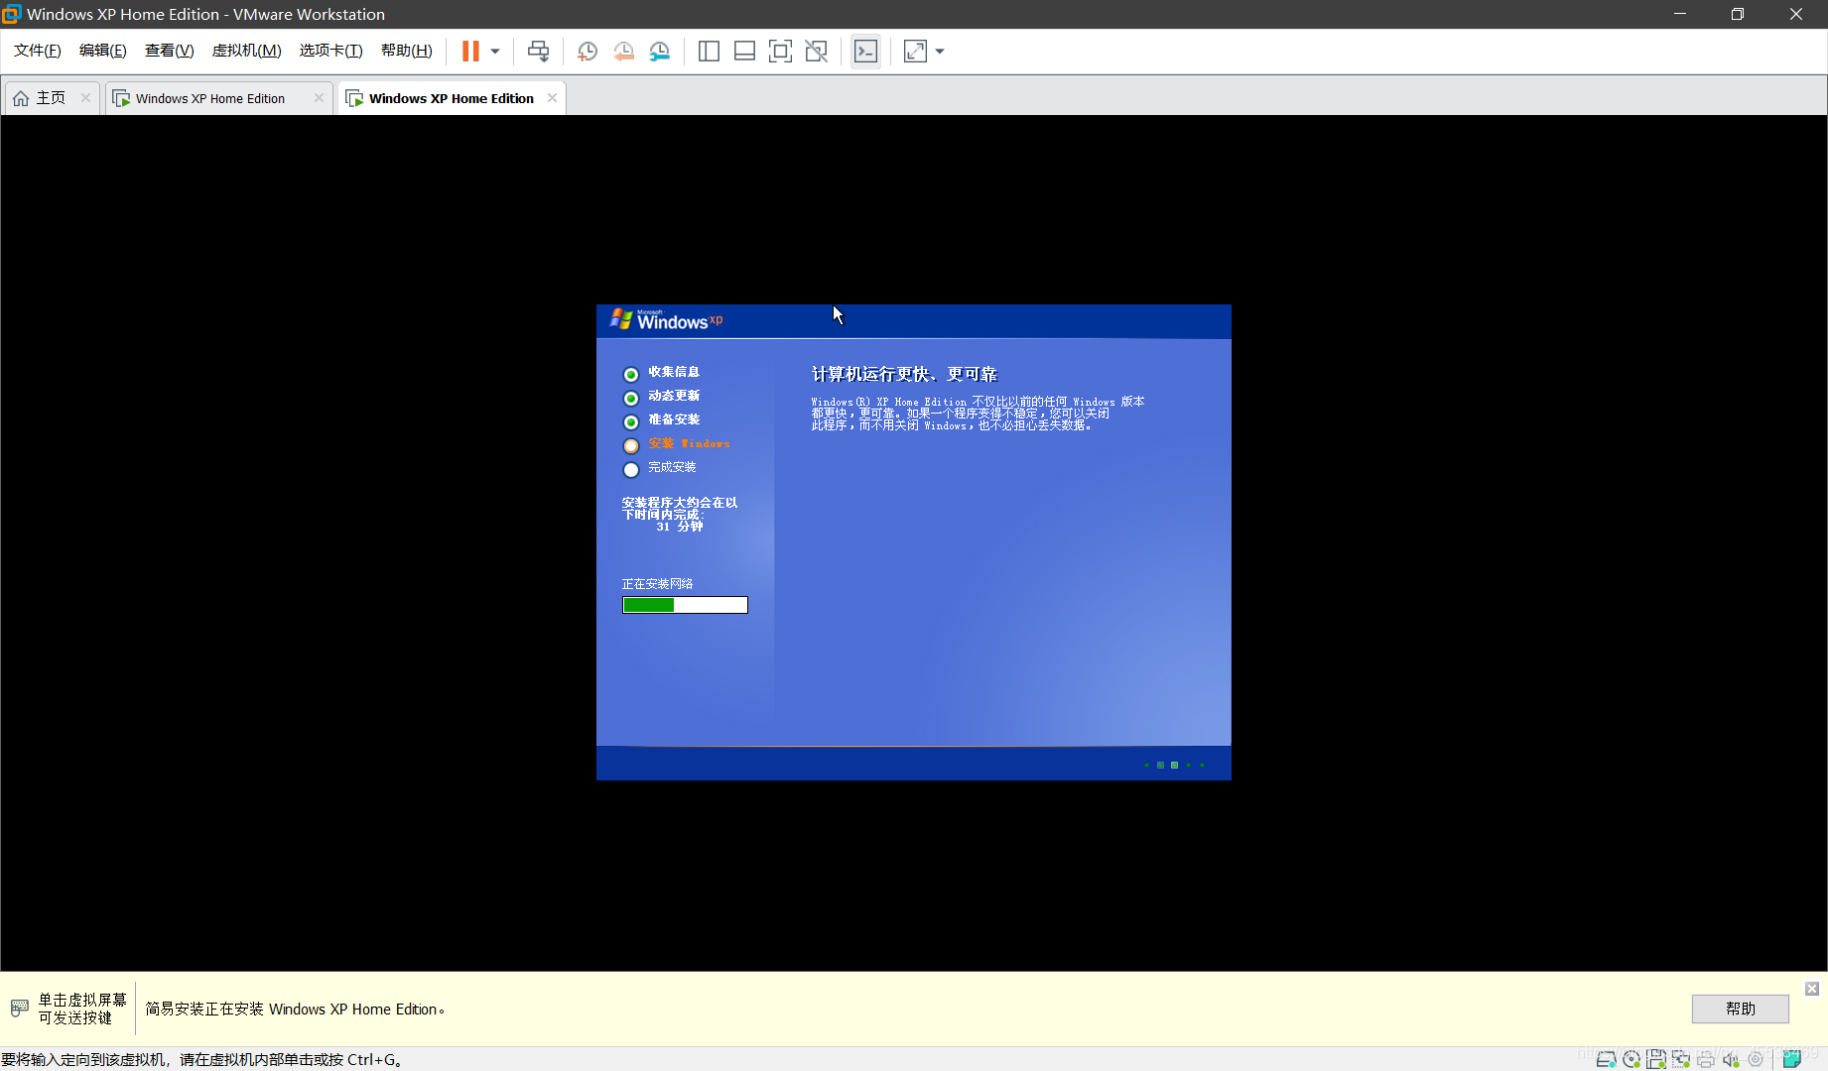This screenshot has width=1828, height=1071.
Task: Open the 文件(F) menu
Action: pos(38,51)
